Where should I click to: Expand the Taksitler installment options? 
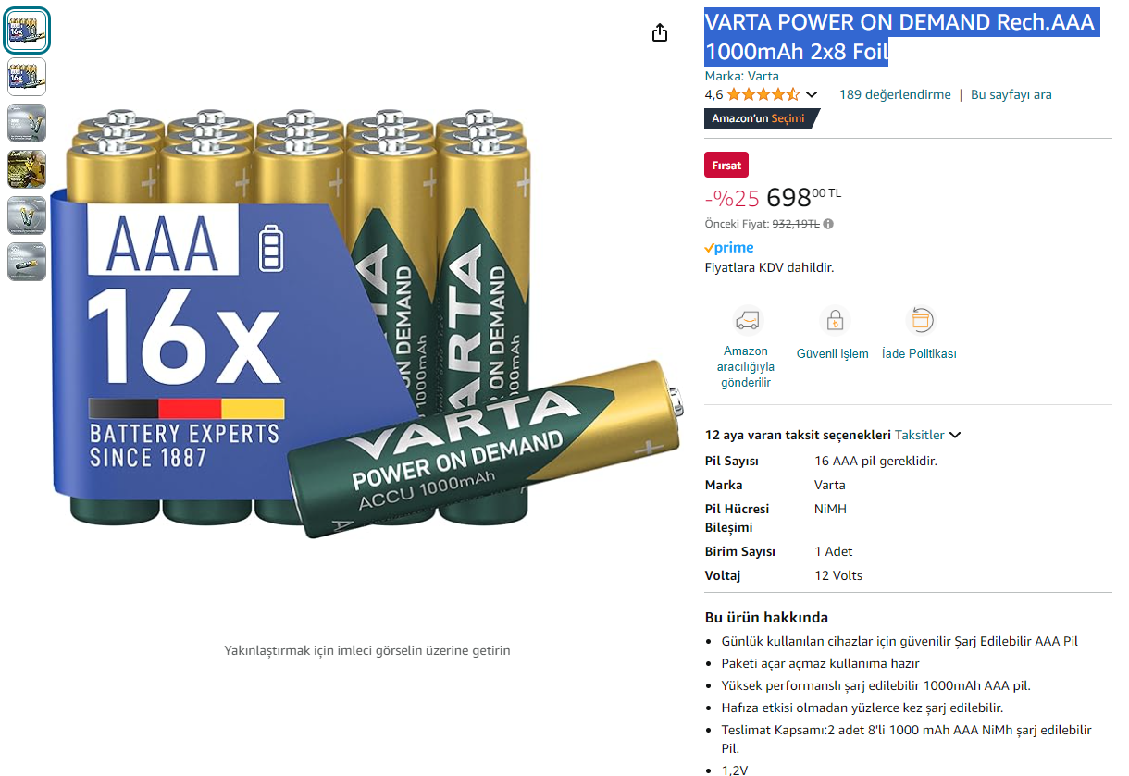click(x=928, y=435)
